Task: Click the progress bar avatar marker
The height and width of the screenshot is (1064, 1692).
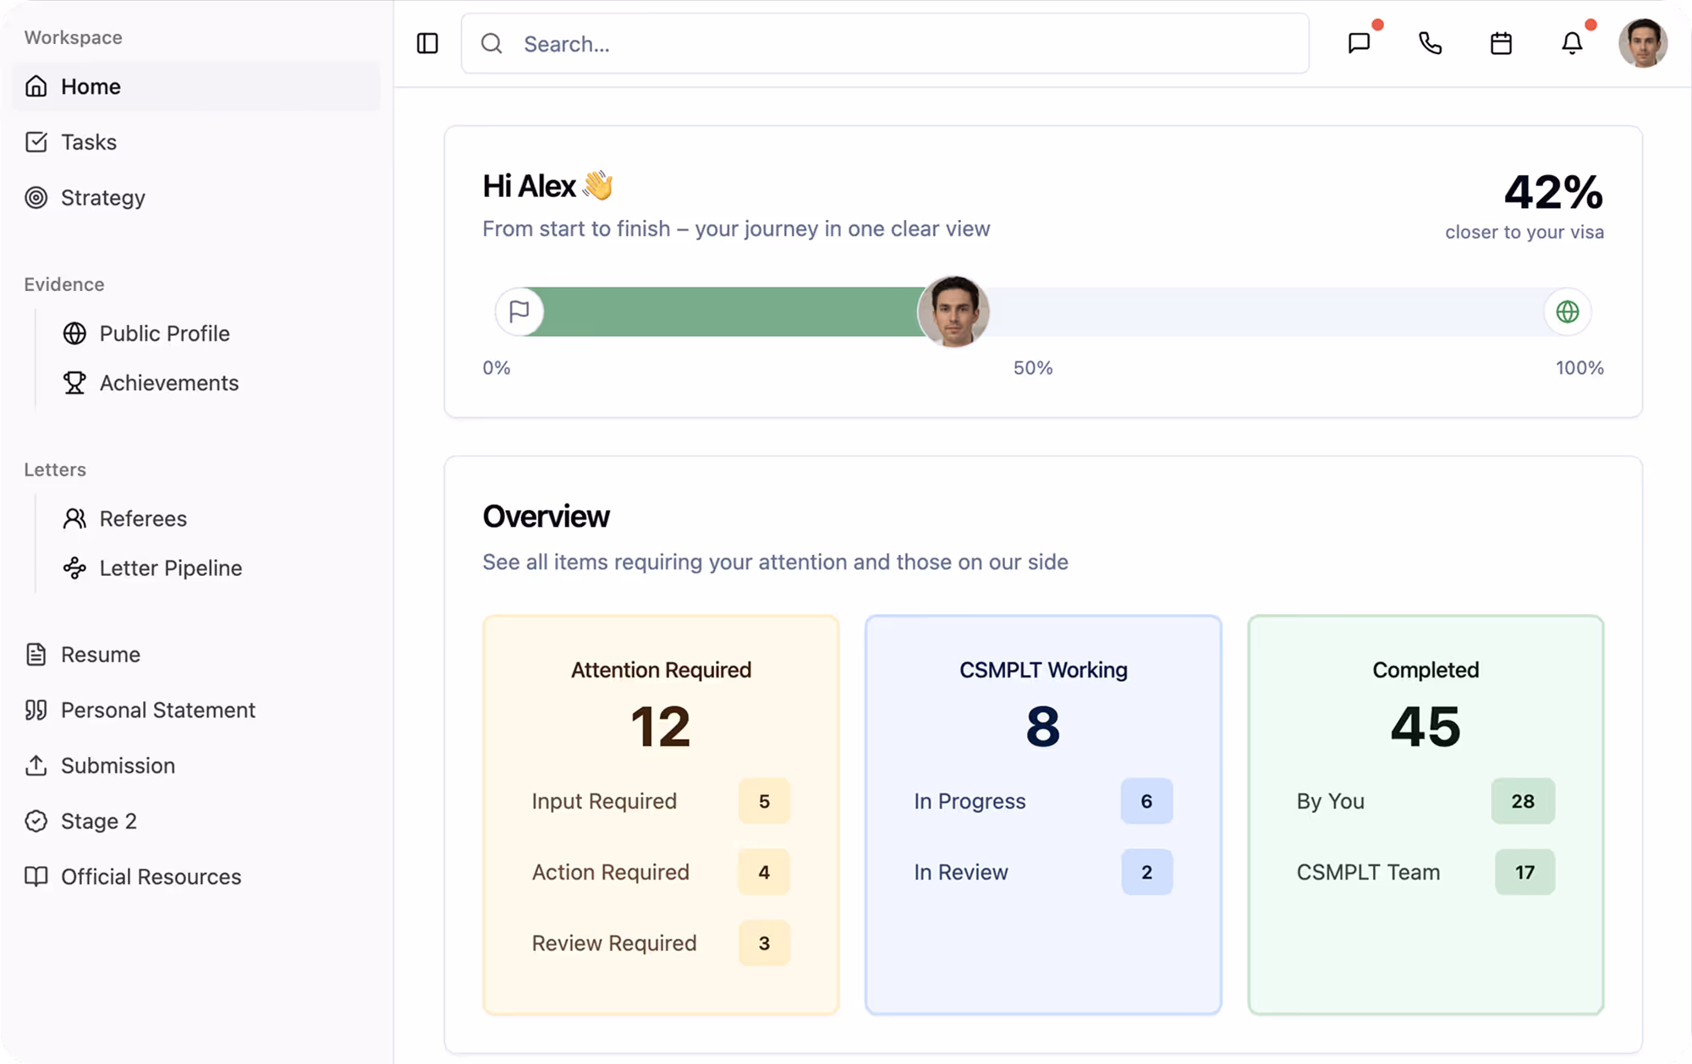Action: pyautogui.click(x=953, y=311)
